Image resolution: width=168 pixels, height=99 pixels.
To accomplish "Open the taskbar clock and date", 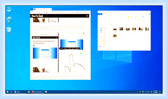I will click(x=155, y=92).
